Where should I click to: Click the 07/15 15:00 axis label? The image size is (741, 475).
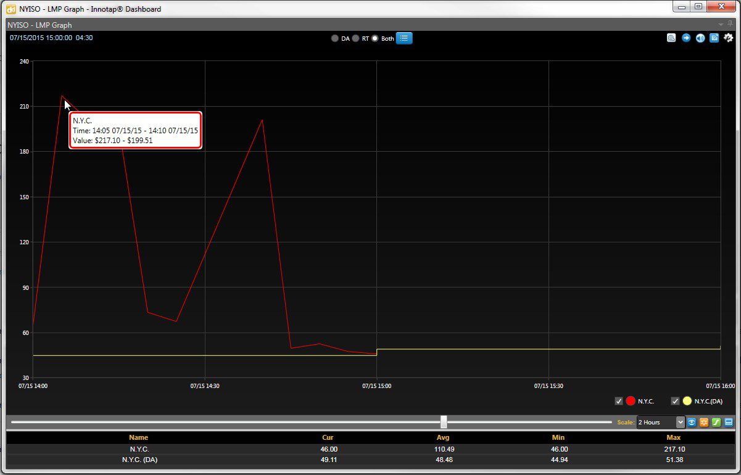[376, 386]
